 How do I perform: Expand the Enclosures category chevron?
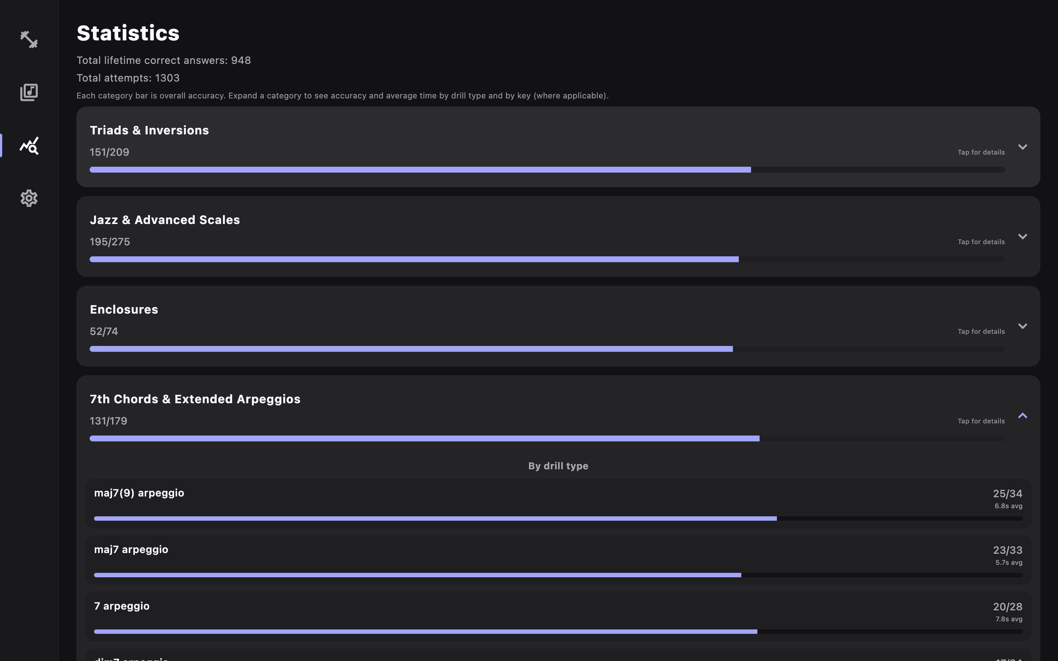(x=1022, y=326)
